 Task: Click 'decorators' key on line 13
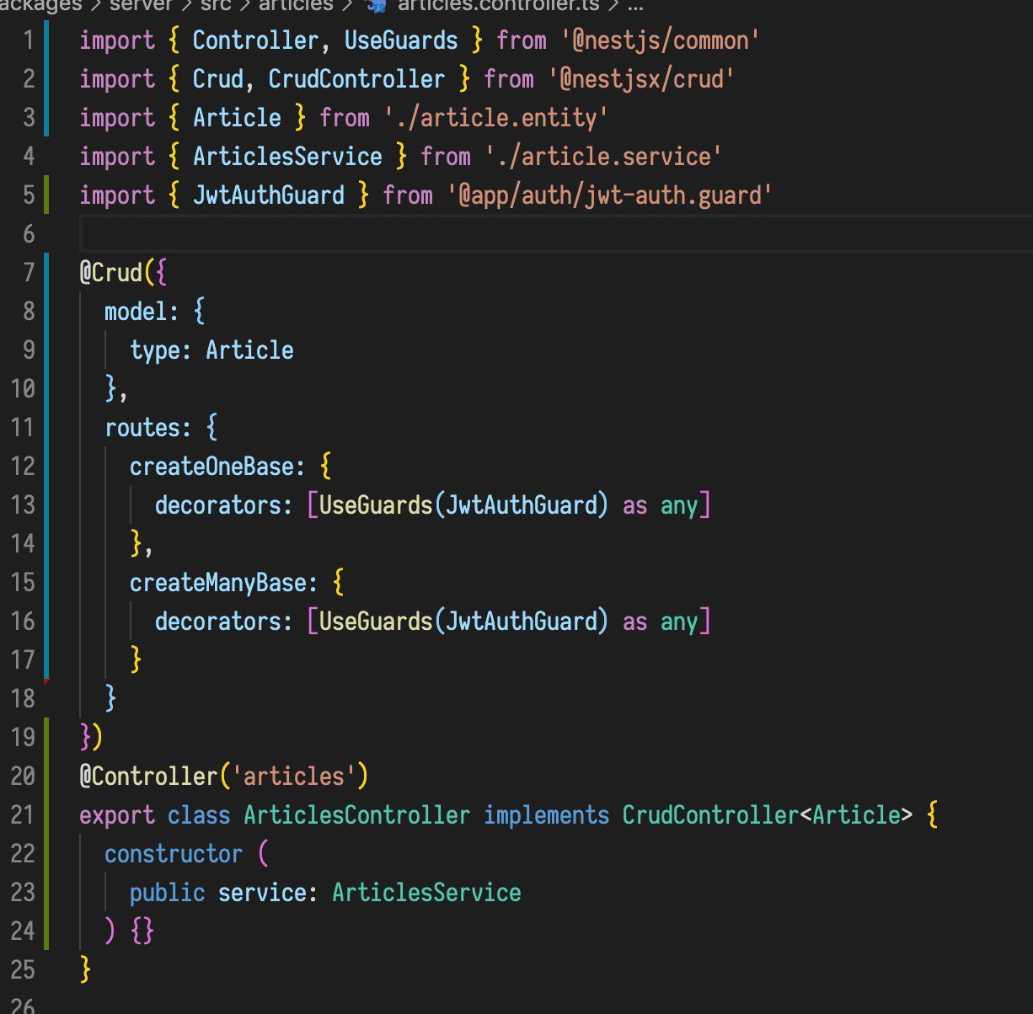(x=218, y=505)
